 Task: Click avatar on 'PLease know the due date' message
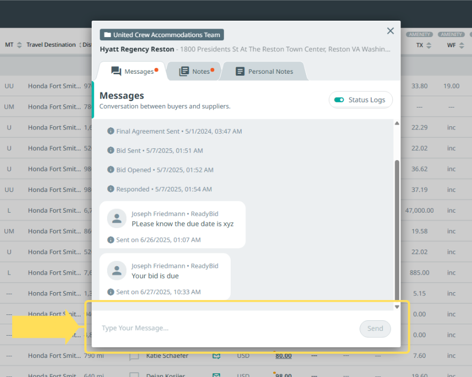coord(117,218)
